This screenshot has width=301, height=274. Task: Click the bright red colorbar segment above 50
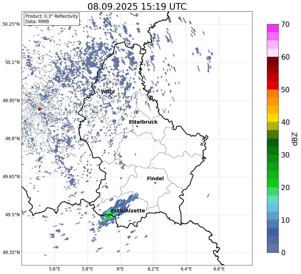(273, 85)
